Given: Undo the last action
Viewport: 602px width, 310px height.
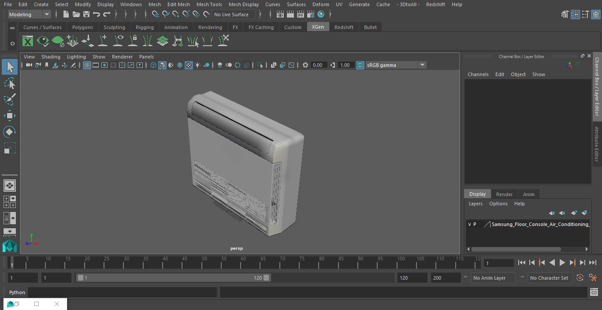Looking at the screenshot, I should (96, 15).
